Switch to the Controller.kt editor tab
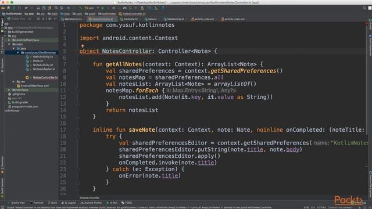372x209 pixels. pyautogui.click(x=130, y=19)
